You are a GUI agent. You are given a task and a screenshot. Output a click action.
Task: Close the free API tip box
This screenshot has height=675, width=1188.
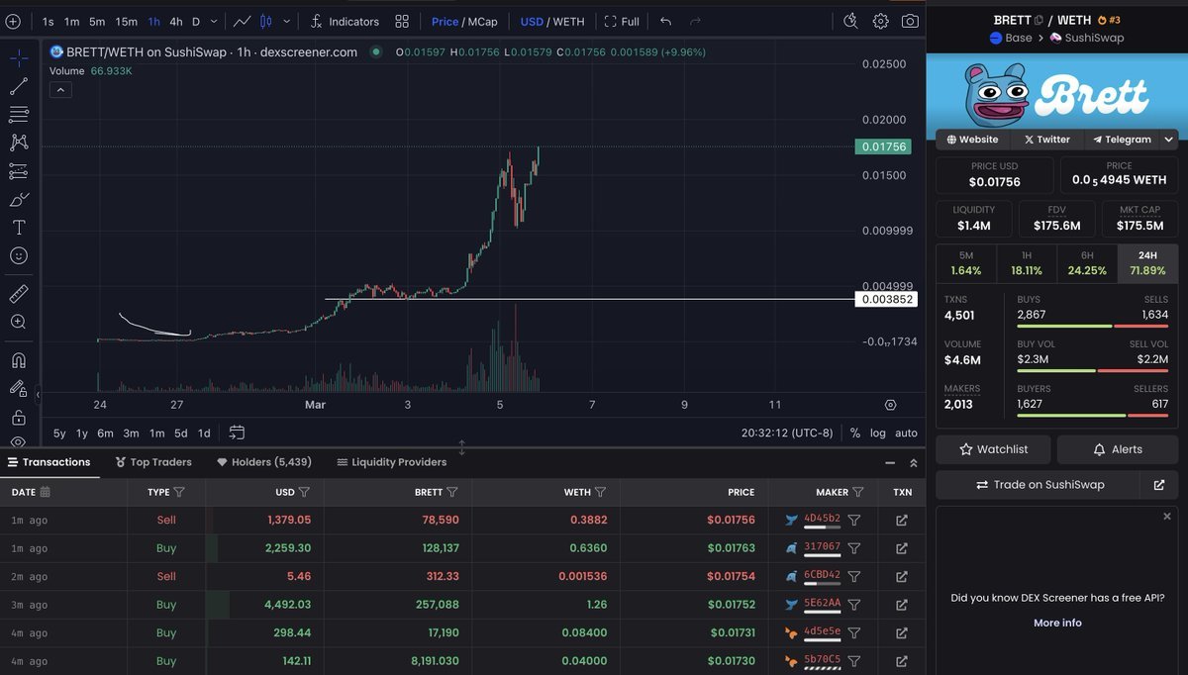coord(1166,517)
